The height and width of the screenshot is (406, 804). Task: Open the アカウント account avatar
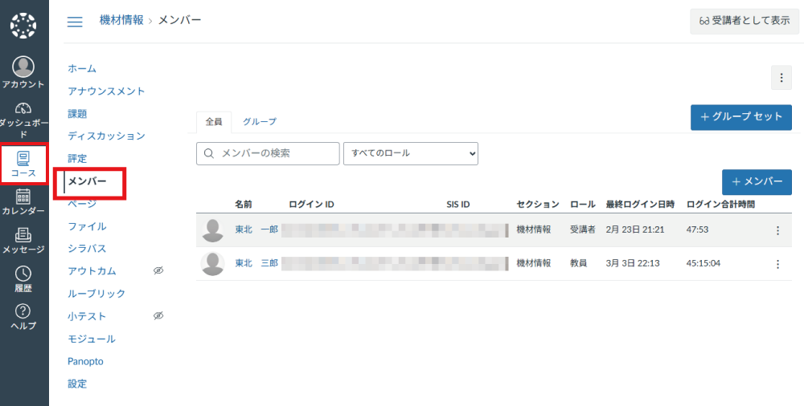[x=23, y=67]
